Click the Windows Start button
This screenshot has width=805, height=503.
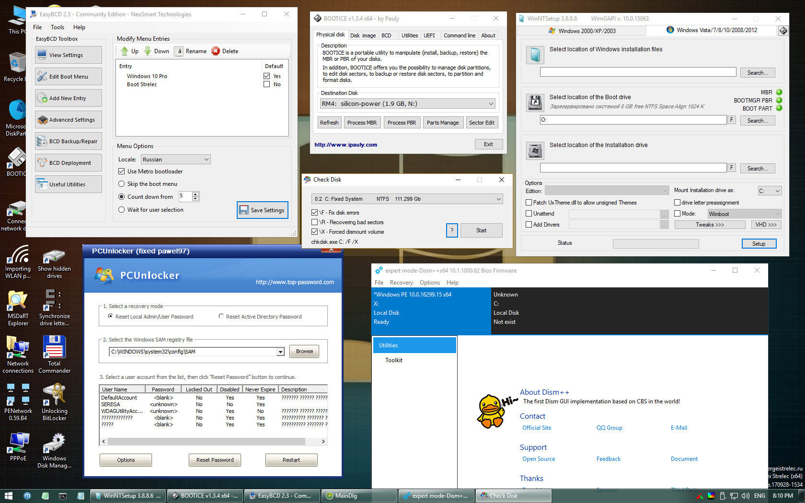click(8, 496)
